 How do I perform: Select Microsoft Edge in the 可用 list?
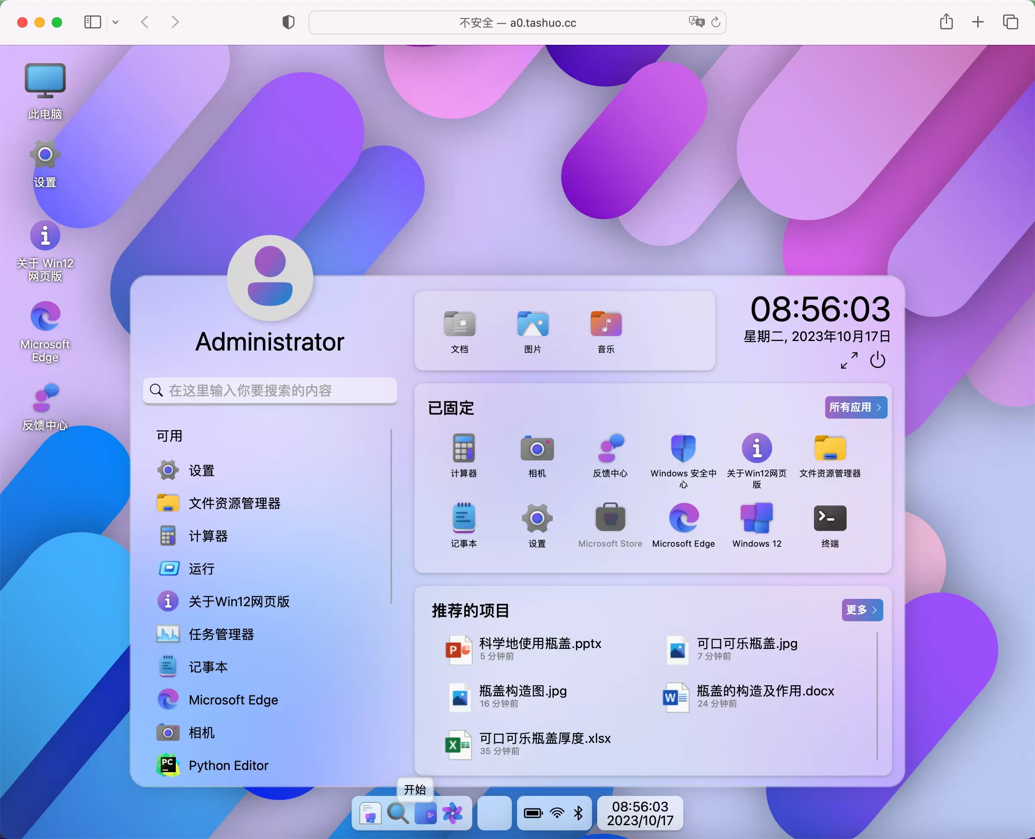coord(271,700)
